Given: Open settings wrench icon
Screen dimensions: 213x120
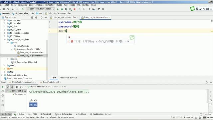Looking at the screenshot, I should click(89, 9).
